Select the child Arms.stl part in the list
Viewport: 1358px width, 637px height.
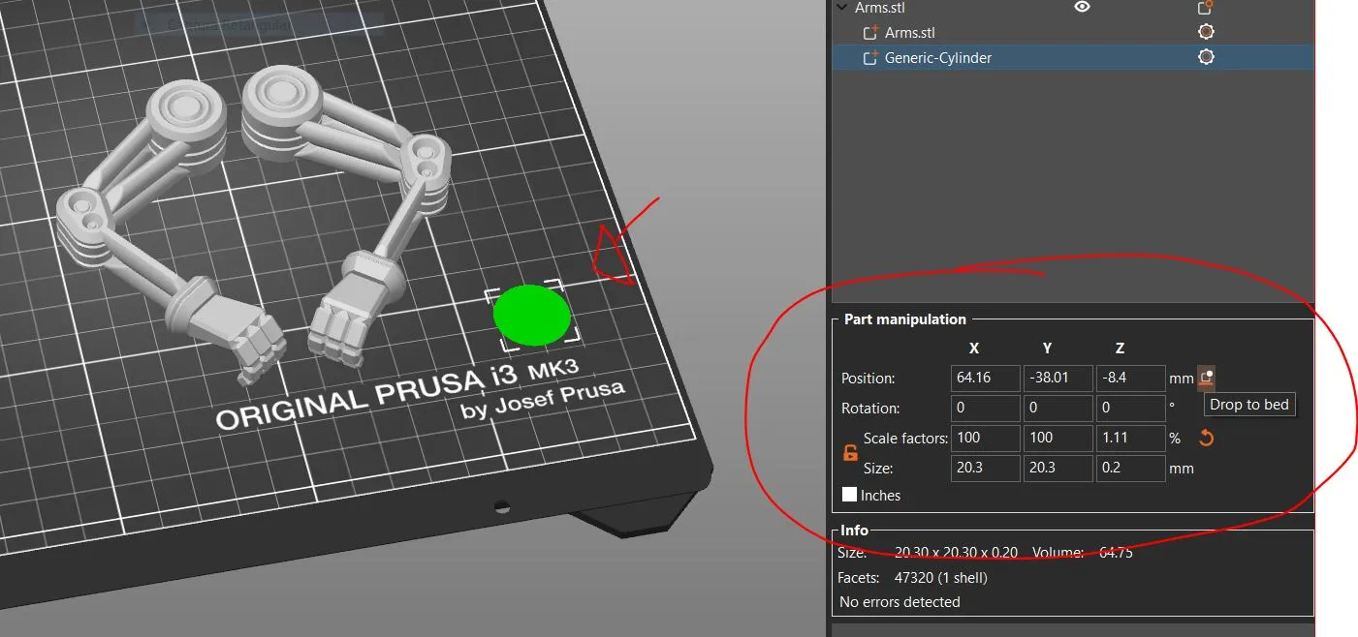point(909,31)
